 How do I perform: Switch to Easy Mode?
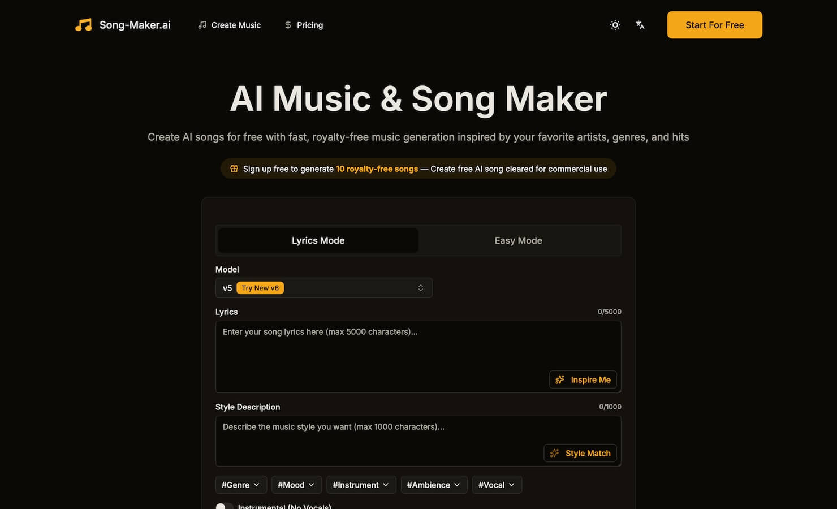(x=518, y=240)
